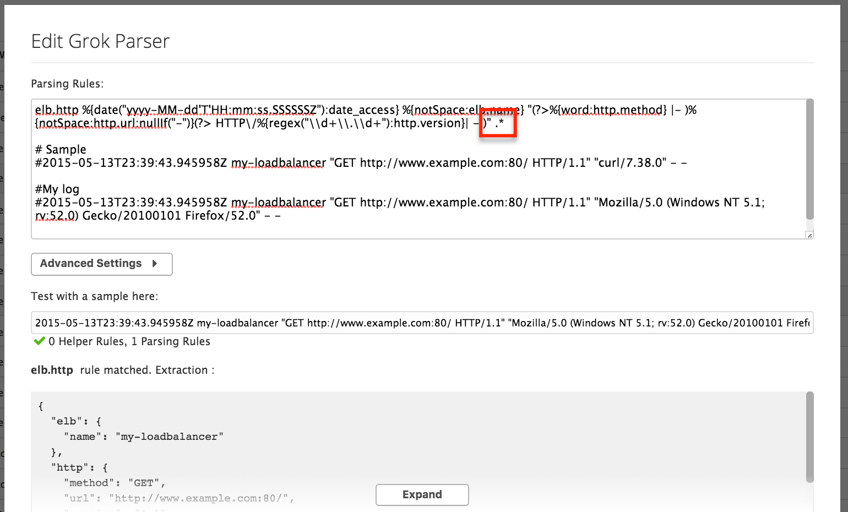Click the Edit Grok Parser heading
Image resolution: width=848 pixels, height=512 pixels.
pos(100,41)
